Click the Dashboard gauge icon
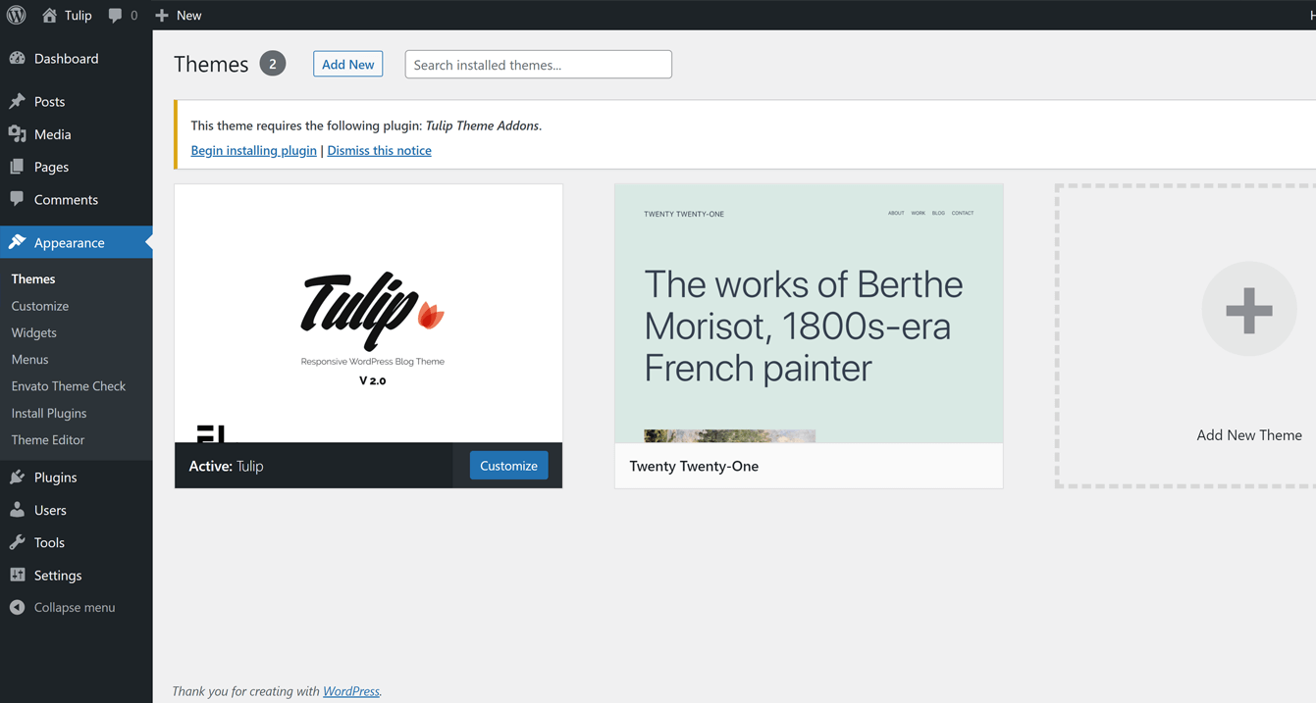1316x703 pixels. (17, 58)
